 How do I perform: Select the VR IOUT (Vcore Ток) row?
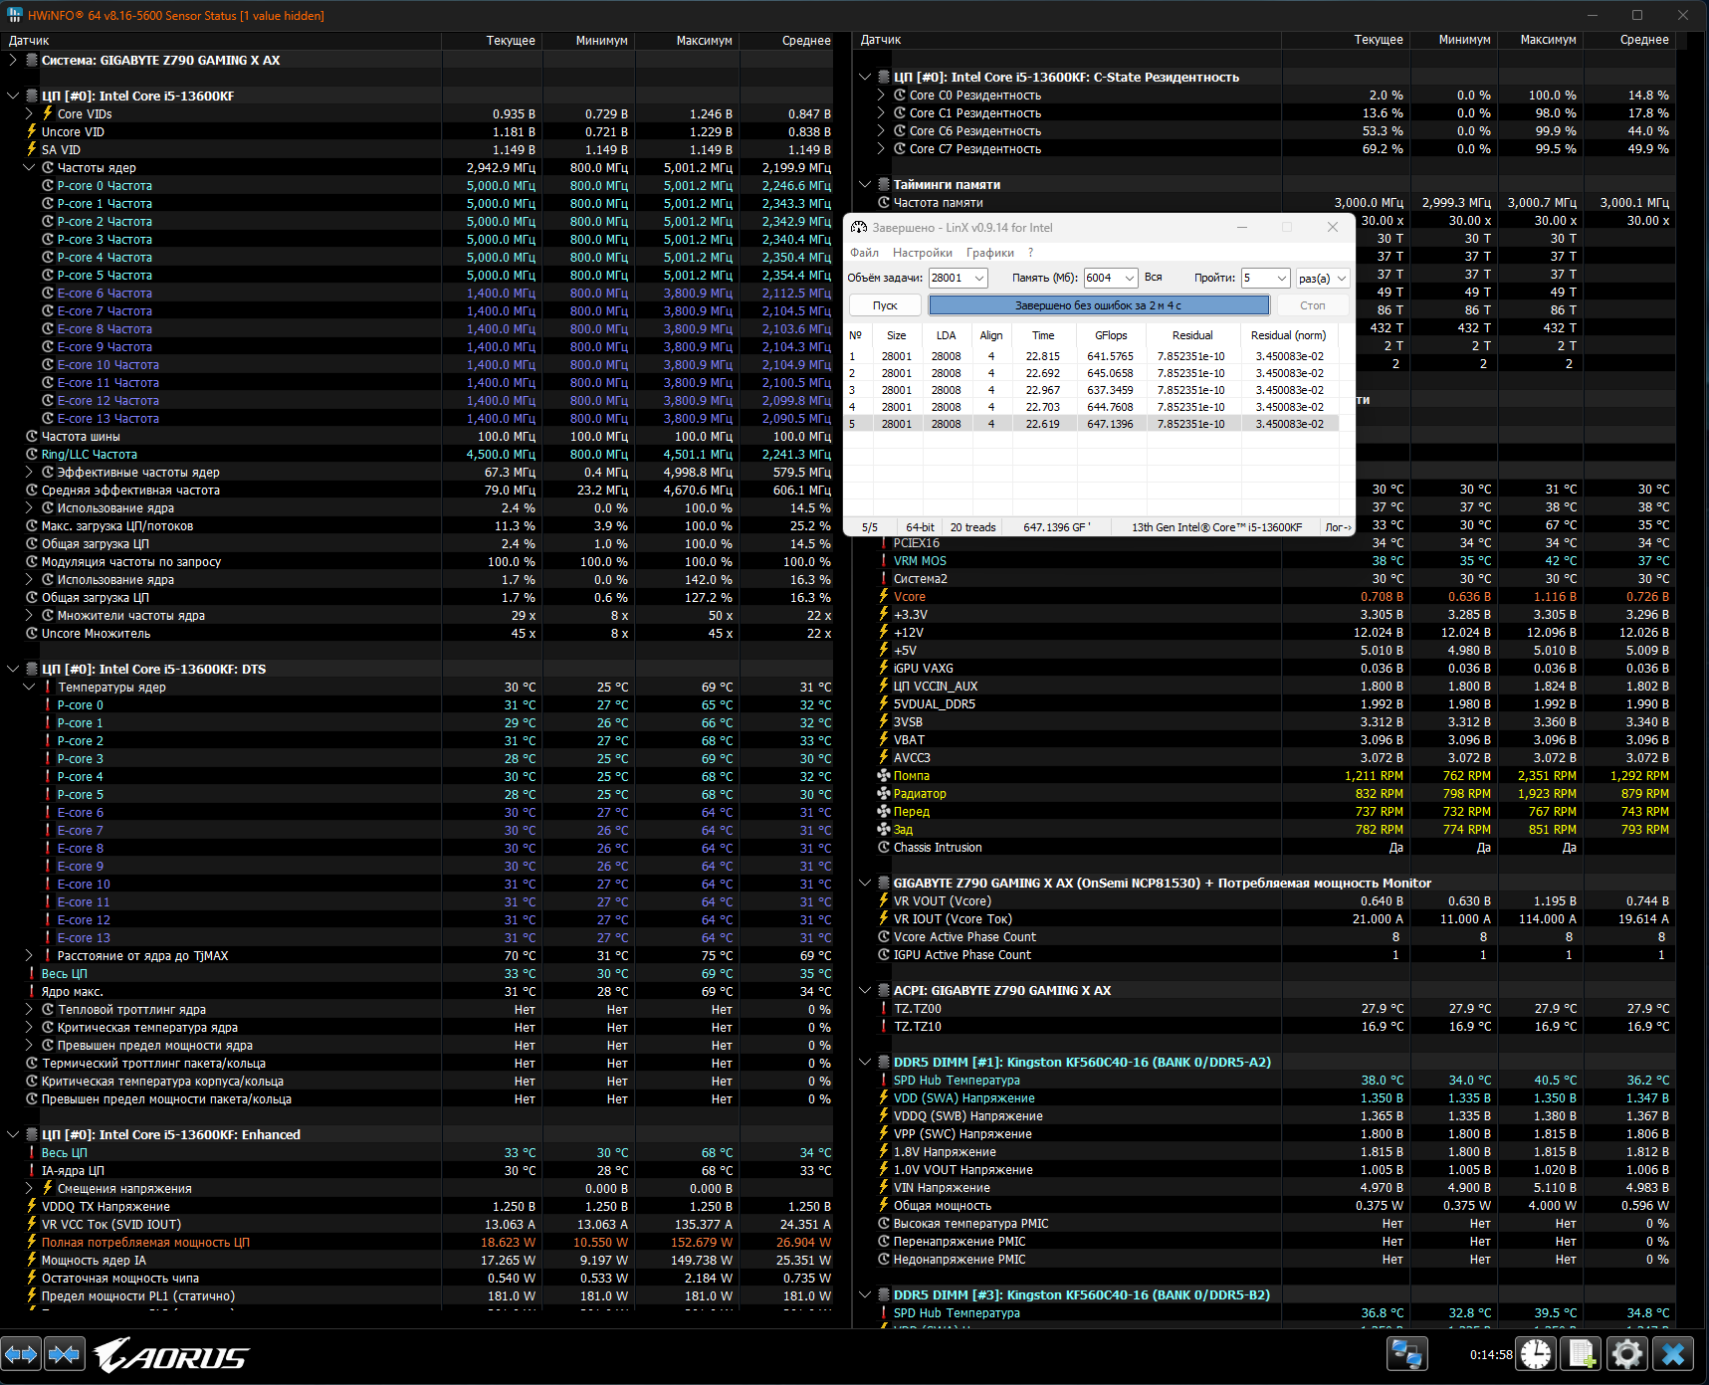(x=1264, y=918)
